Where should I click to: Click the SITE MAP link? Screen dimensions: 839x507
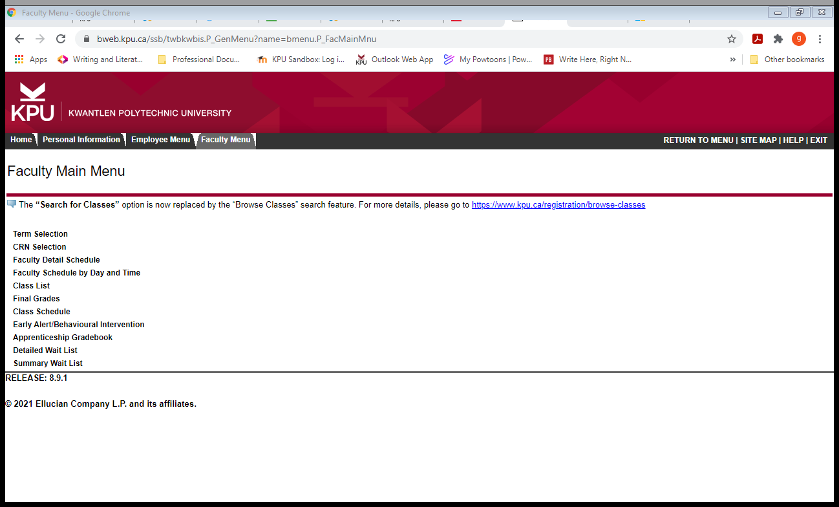[759, 140]
